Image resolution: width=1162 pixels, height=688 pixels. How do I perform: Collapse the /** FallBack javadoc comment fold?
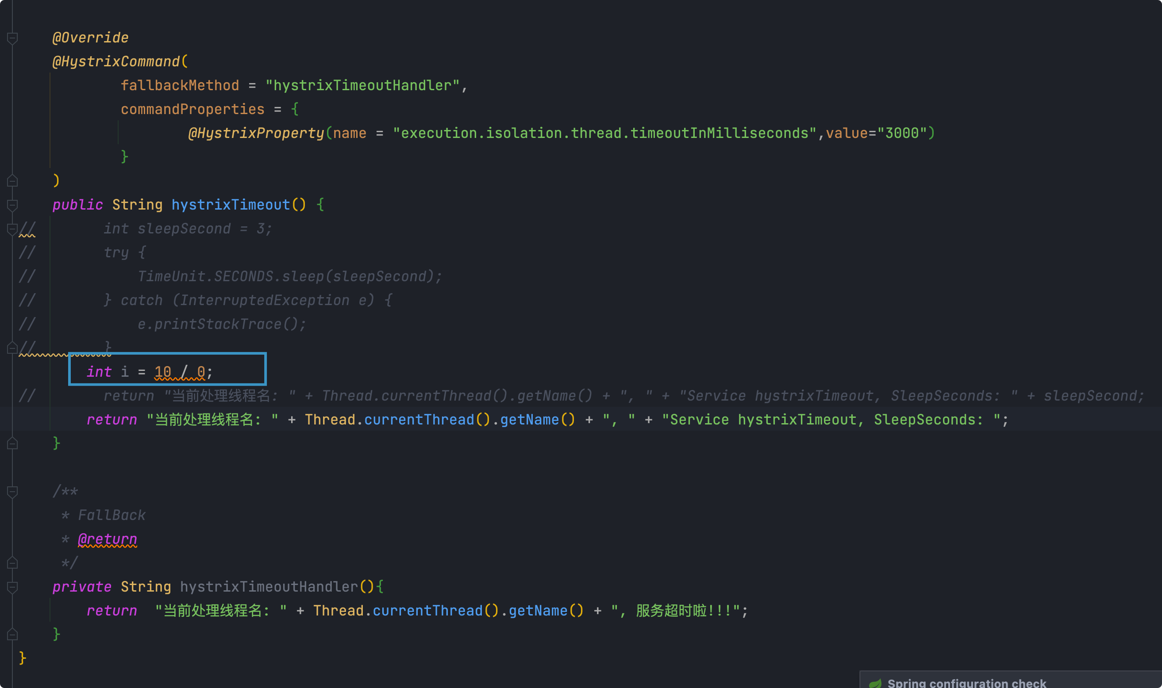[x=12, y=491]
